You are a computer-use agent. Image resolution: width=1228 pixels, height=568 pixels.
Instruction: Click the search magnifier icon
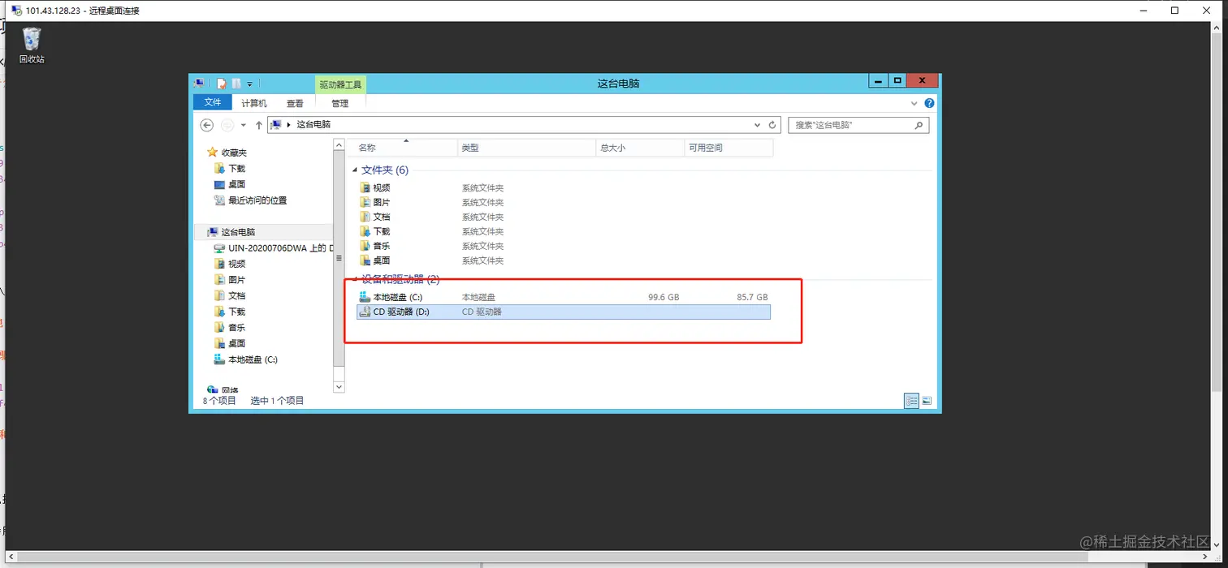coord(919,125)
